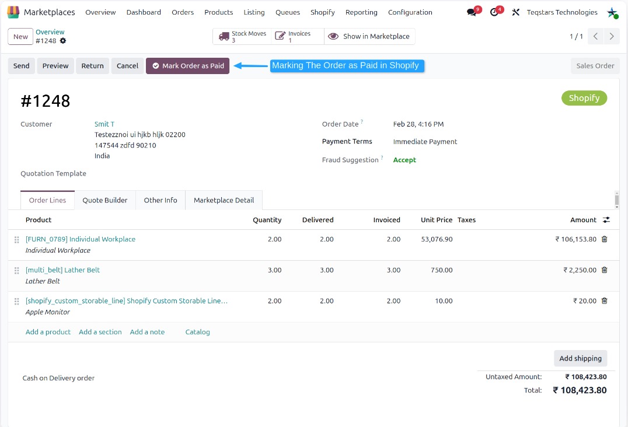Grab handle of Lather Belt line

tap(16, 271)
